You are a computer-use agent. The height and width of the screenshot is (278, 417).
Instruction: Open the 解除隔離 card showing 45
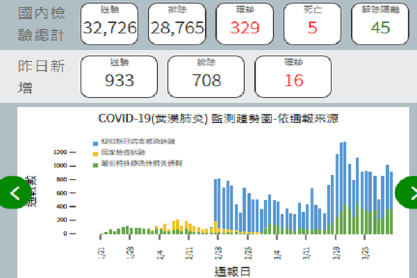pos(380,24)
